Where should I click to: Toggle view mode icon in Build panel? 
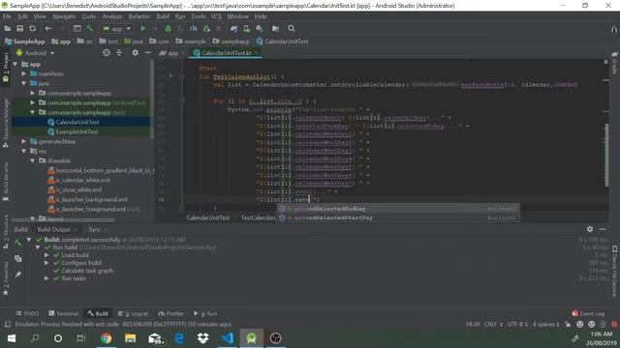[x=17, y=259]
